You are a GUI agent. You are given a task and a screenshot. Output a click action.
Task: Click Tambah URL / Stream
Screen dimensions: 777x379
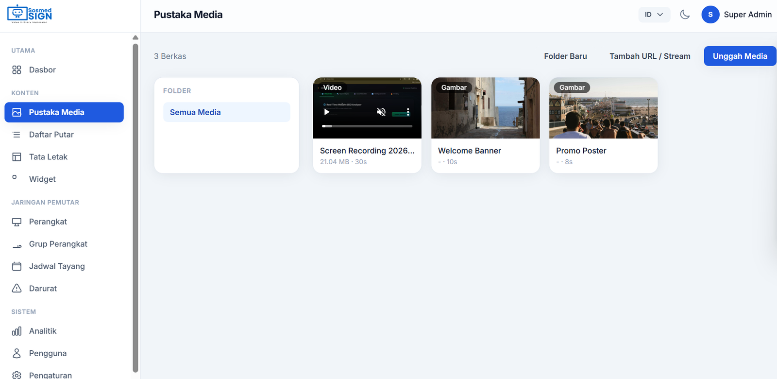(650, 56)
